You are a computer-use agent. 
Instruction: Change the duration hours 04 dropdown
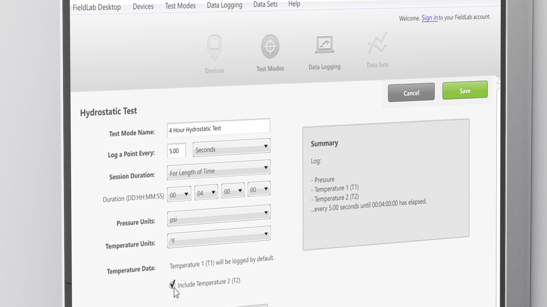[206, 193]
